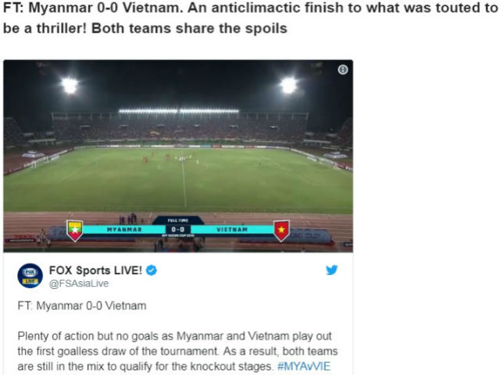
Task: Click the VIETNAM team name bar
Action: click(x=232, y=230)
